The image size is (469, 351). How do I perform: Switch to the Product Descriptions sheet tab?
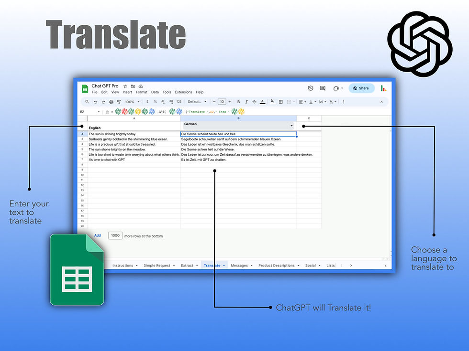coord(277,265)
